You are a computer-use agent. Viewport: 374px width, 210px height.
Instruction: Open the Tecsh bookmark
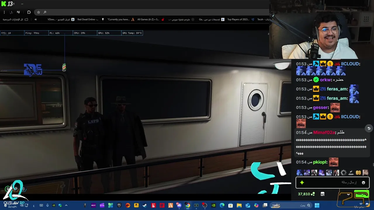263,19
